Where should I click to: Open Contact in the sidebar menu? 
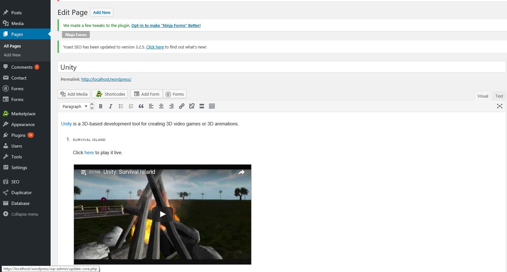point(25,78)
